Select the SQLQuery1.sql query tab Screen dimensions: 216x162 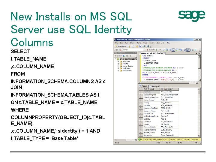pyautogui.click(x=153, y=53)
